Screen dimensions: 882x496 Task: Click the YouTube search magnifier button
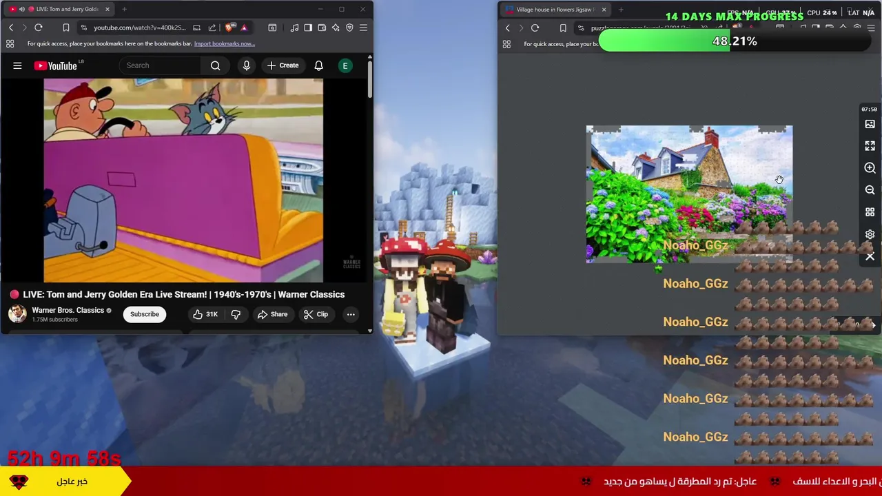click(x=216, y=65)
